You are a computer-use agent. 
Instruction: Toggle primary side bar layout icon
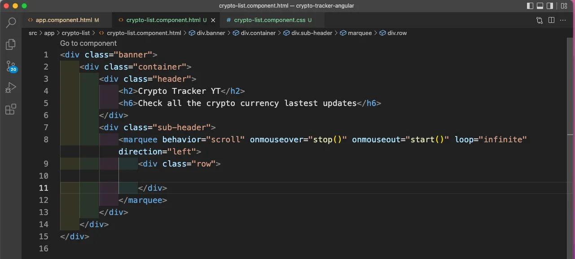(x=530, y=6)
